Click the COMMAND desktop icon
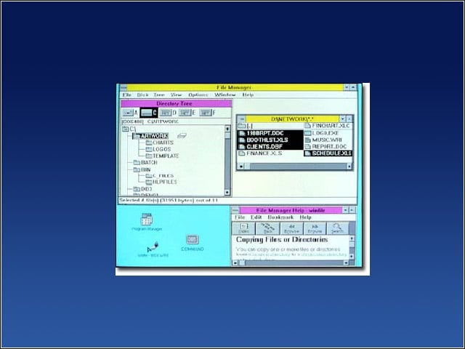 pos(192,243)
